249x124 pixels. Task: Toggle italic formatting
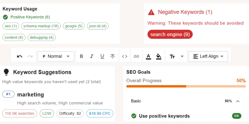pos(92,56)
